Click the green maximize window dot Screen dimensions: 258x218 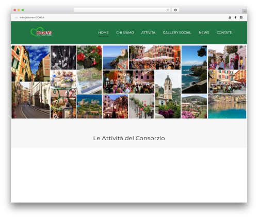(x=23, y=10)
